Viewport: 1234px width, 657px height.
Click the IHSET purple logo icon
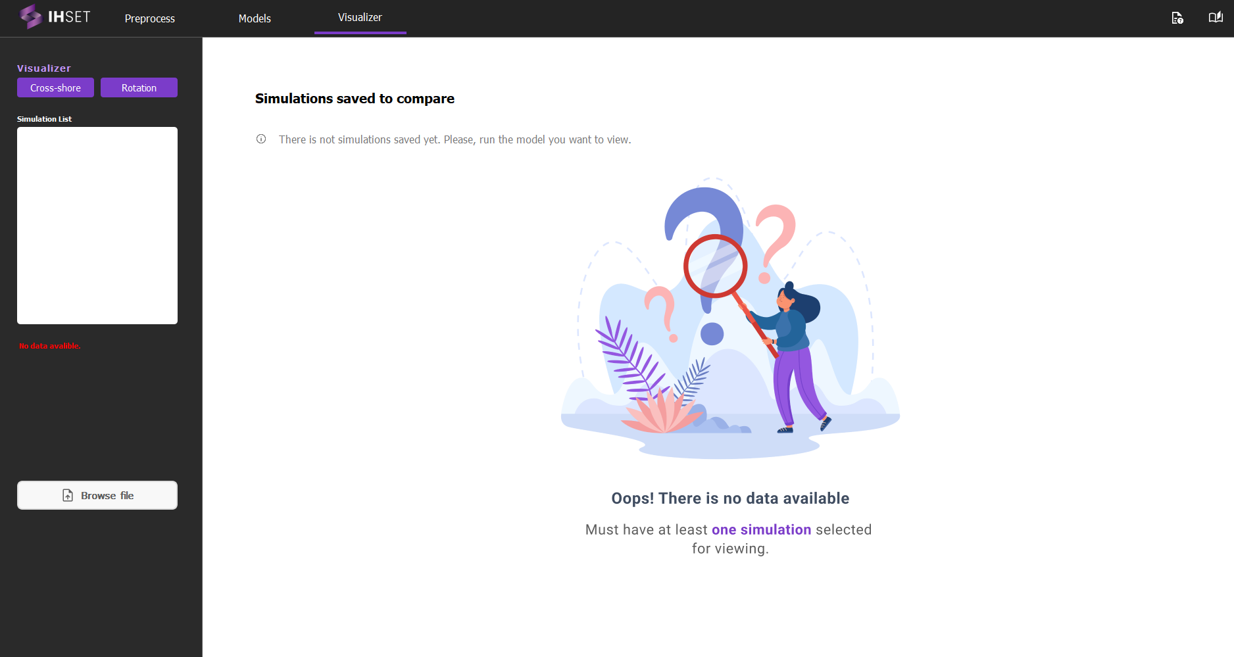click(x=30, y=17)
